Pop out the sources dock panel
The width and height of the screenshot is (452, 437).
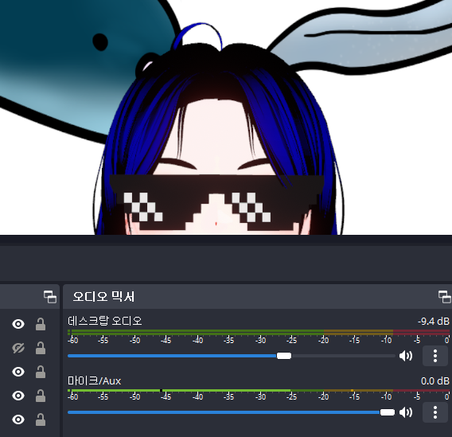[50, 297]
